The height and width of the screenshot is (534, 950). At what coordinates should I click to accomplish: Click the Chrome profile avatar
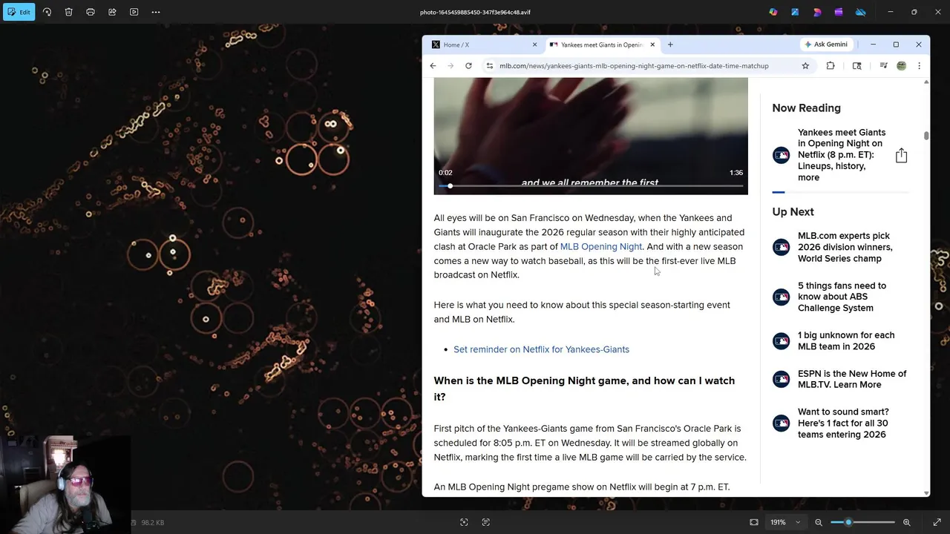click(901, 66)
